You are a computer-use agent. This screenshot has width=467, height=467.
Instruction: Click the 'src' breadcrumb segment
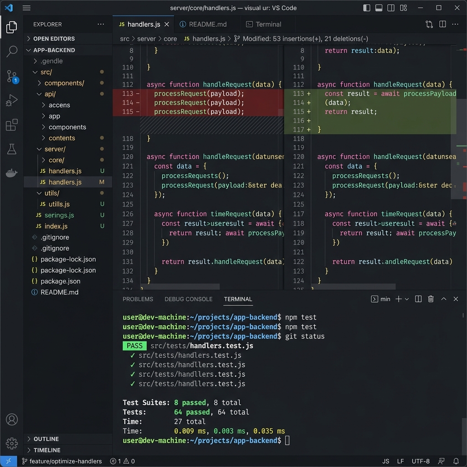pyautogui.click(x=125, y=39)
